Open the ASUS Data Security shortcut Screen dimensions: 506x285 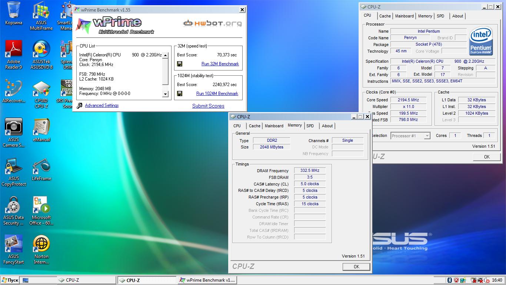coord(14,211)
